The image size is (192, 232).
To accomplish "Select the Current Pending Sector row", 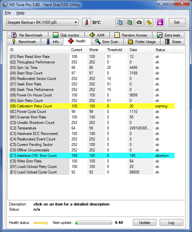I will 92,145.
